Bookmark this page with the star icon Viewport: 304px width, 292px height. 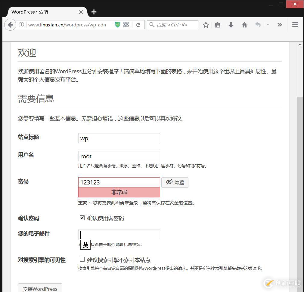click(x=206, y=25)
